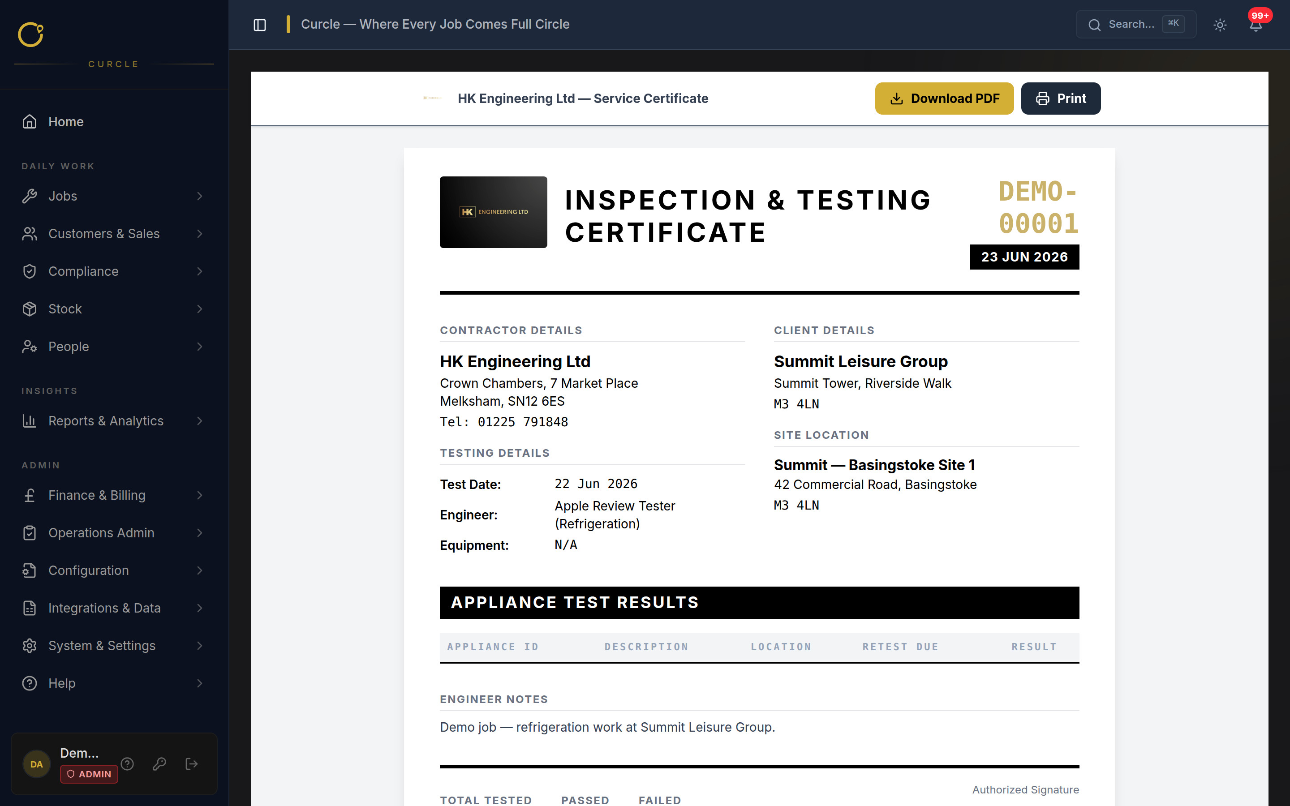Click the Help question-circle icon in menu

tap(29, 683)
